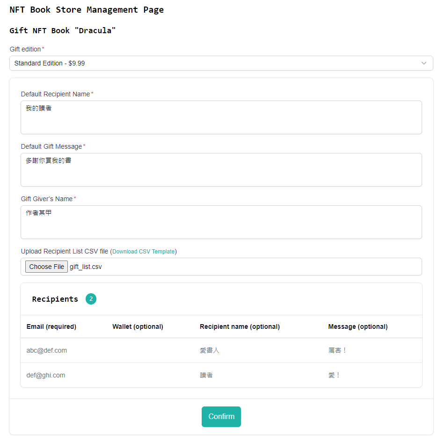Viewport: 445px width, 442px height.
Task: Click the message cell reading 厲害！
Action: pos(338,350)
